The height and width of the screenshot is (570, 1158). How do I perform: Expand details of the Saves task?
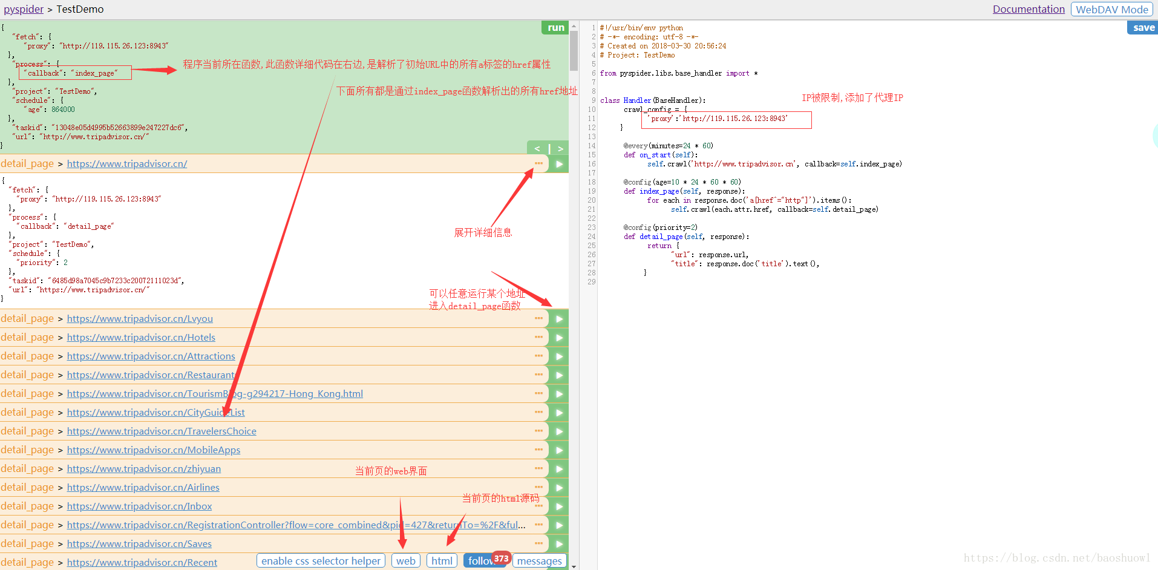pyautogui.click(x=538, y=543)
